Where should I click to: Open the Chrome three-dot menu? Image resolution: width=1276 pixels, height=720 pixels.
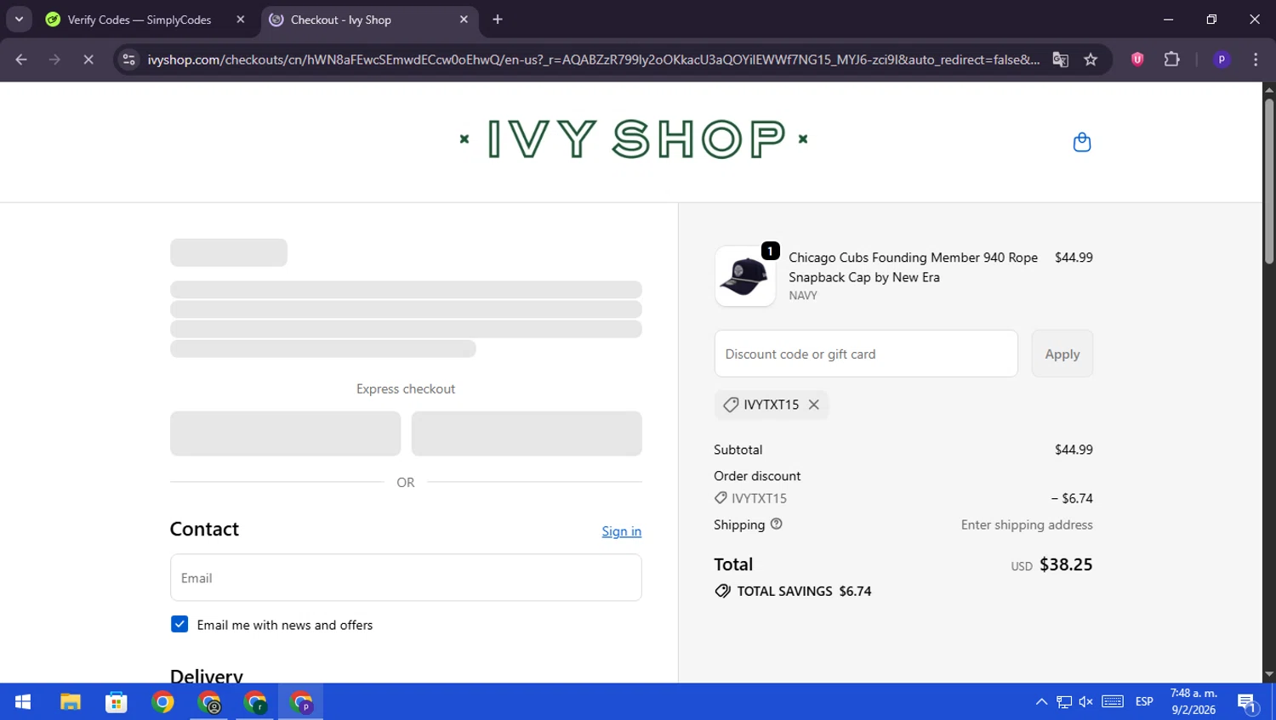click(1256, 60)
